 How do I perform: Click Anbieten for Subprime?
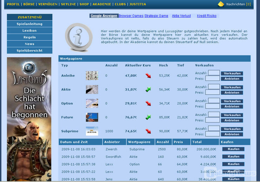click(232, 134)
